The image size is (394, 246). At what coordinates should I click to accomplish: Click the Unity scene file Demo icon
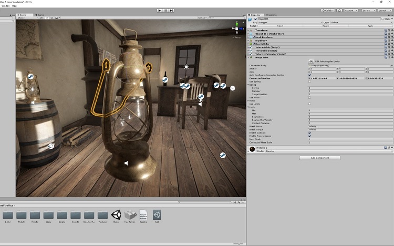click(116, 215)
